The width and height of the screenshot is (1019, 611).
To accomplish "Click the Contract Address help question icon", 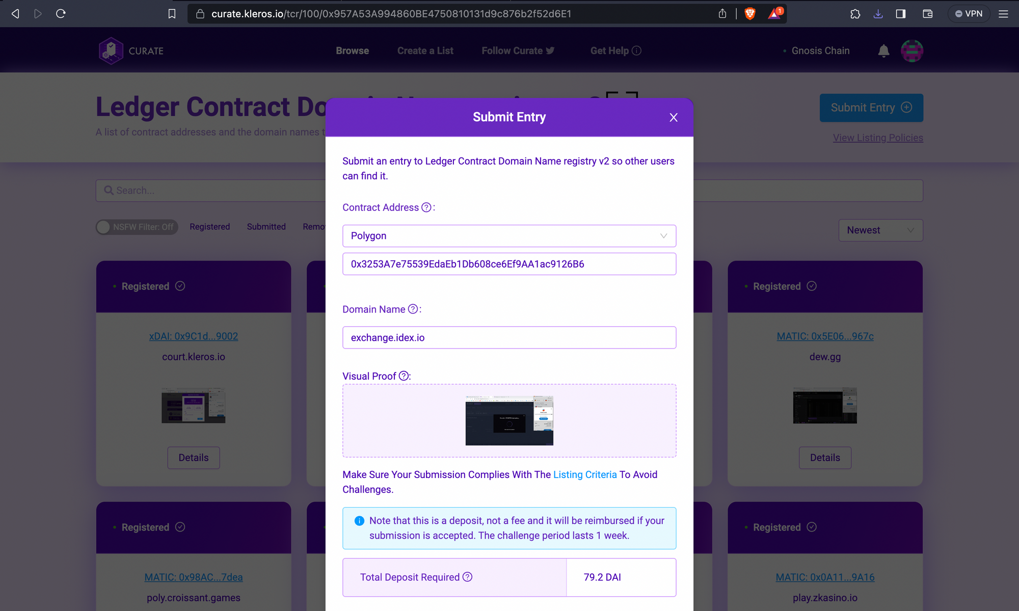I will 426,207.
